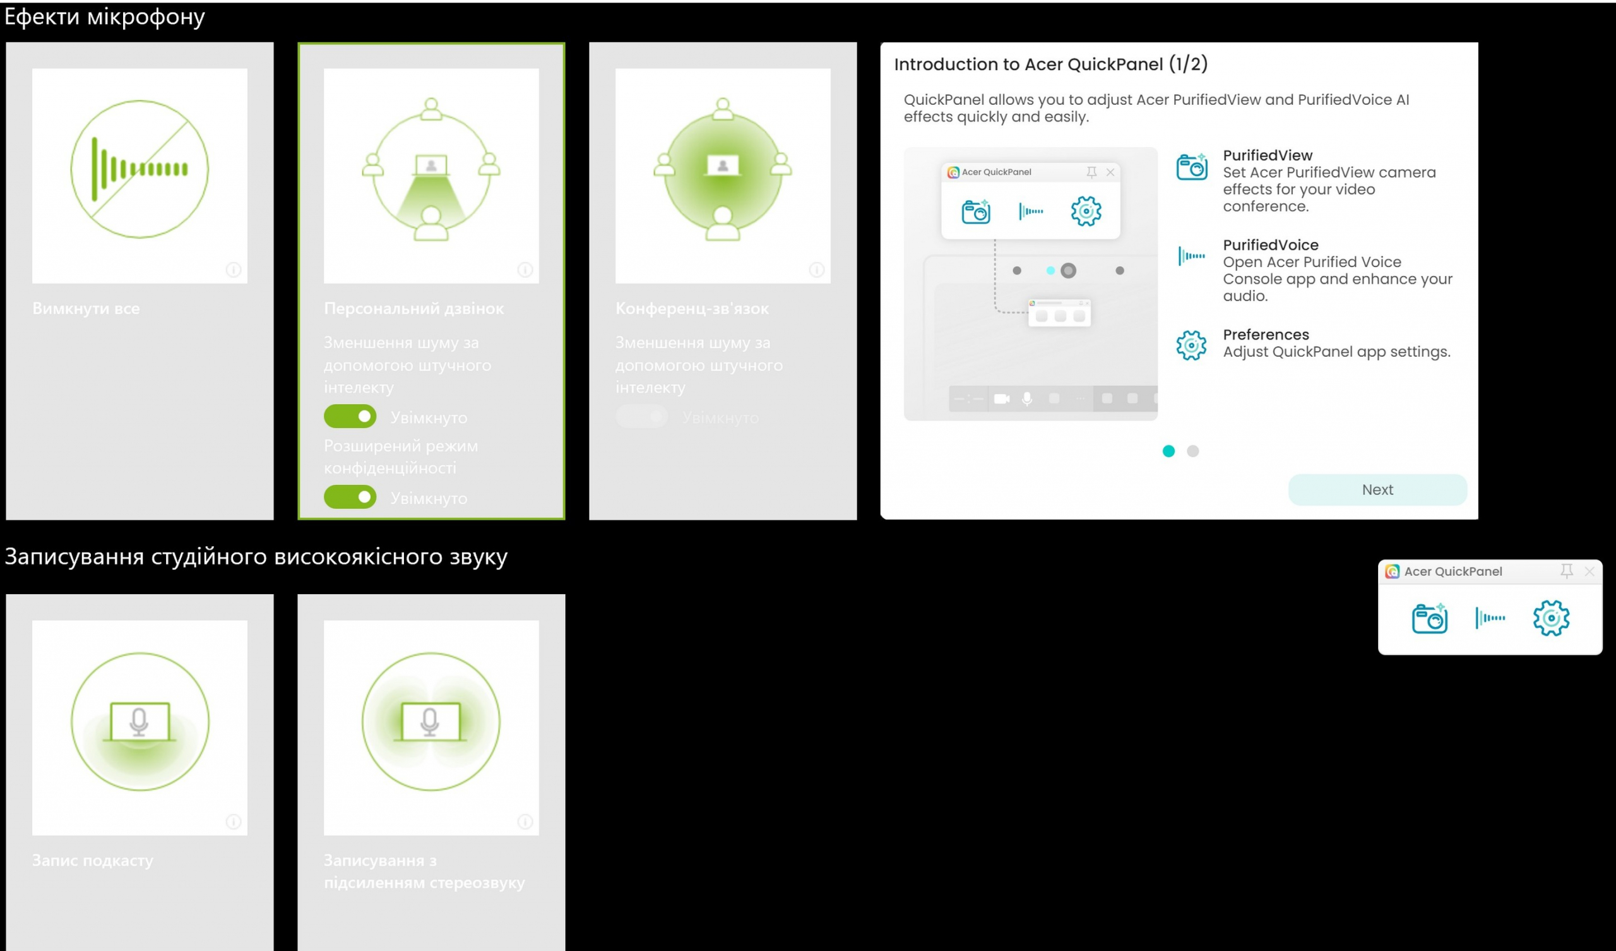Screen dimensions: 1616x951
Task: Toggle AI noise reduction in Персональний дзвінок
Action: 350,417
